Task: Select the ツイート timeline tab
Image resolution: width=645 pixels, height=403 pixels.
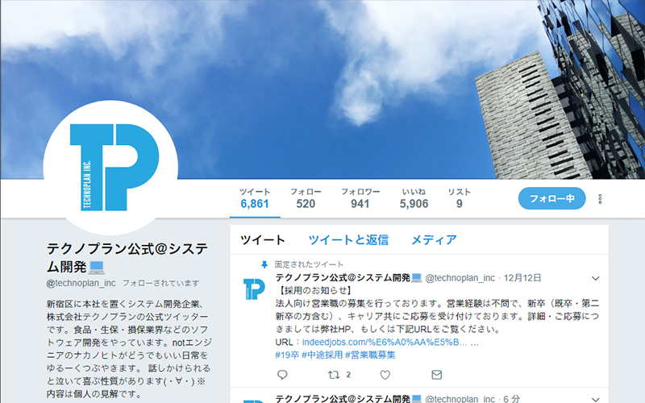Action: click(x=263, y=239)
